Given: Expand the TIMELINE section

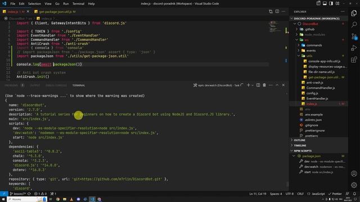Looking at the screenshot, I should pos(319,145).
